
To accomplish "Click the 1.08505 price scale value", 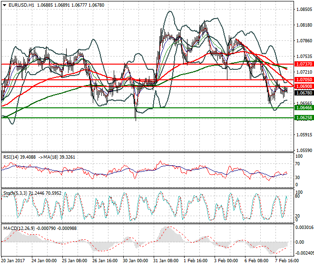I will (x=304, y=9).
